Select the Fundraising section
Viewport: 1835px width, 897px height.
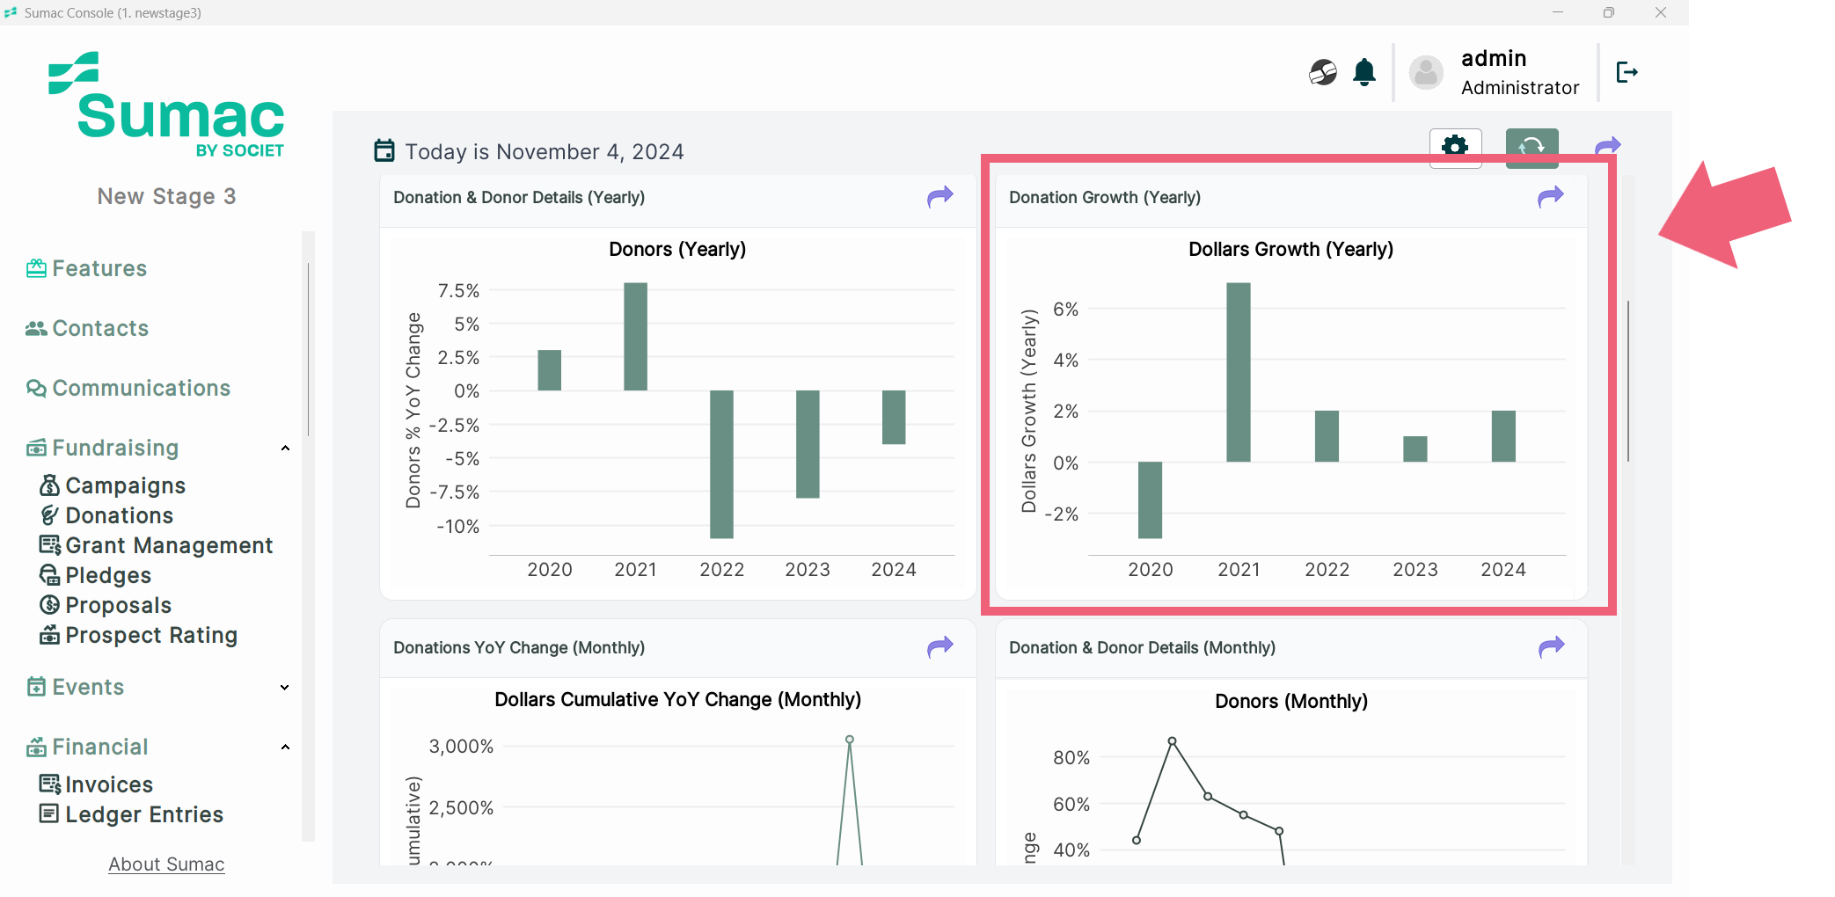[x=102, y=448]
